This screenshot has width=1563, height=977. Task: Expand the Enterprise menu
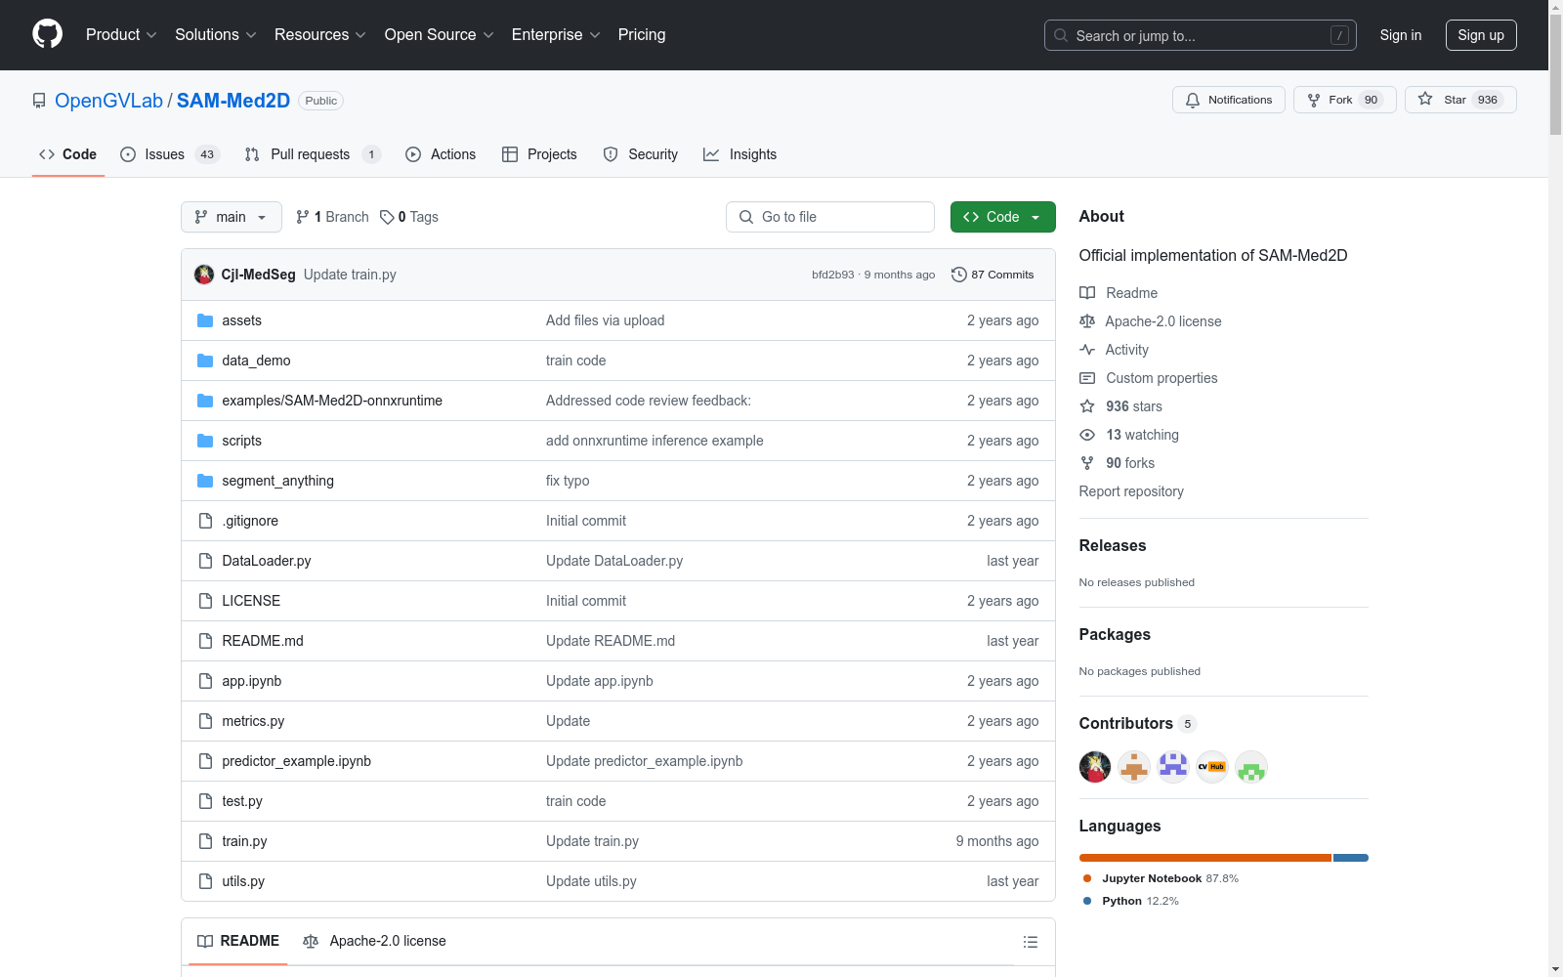[x=556, y=35]
